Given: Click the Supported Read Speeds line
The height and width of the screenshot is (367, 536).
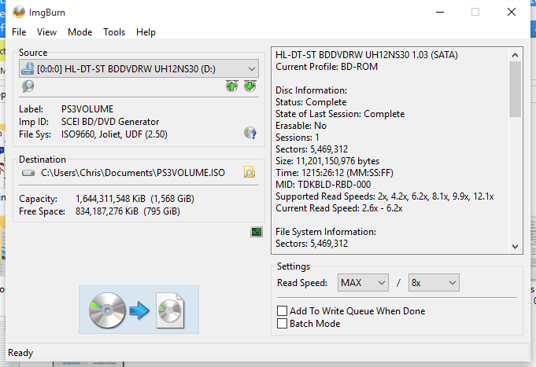Looking at the screenshot, I should (x=385, y=196).
